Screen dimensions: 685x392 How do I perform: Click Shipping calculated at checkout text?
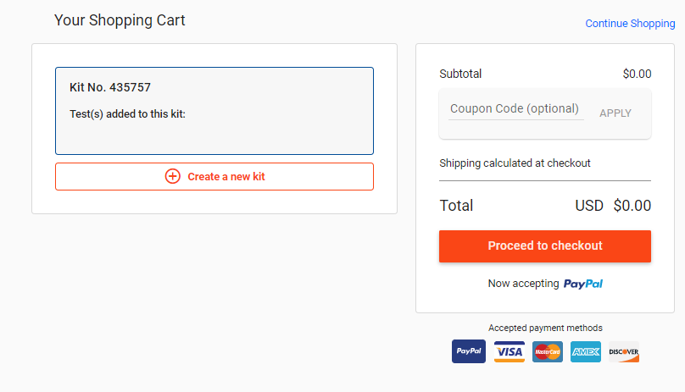515,163
